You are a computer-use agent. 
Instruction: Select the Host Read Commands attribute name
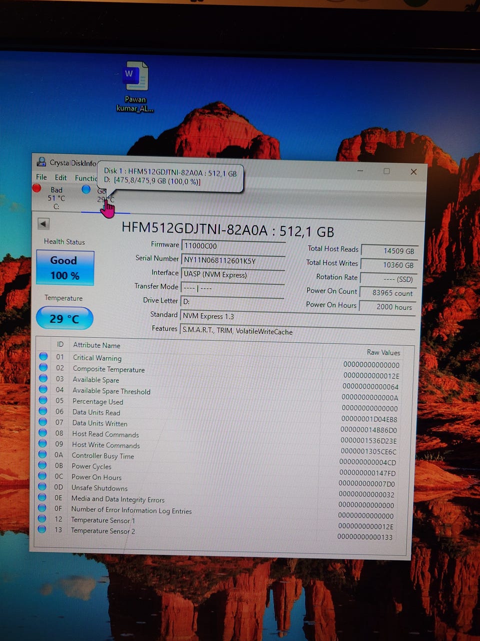click(x=105, y=434)
